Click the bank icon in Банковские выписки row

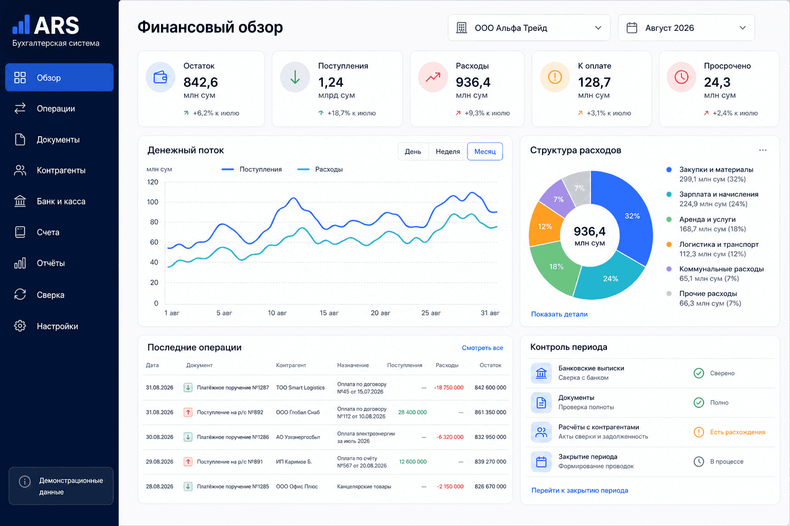(541, 373)
